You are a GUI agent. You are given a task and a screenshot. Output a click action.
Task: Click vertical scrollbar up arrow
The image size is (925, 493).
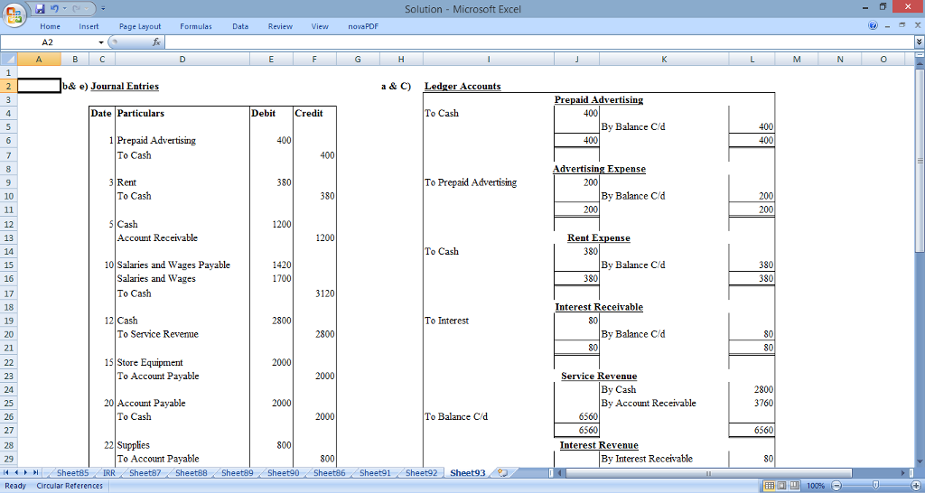[919, 62]
